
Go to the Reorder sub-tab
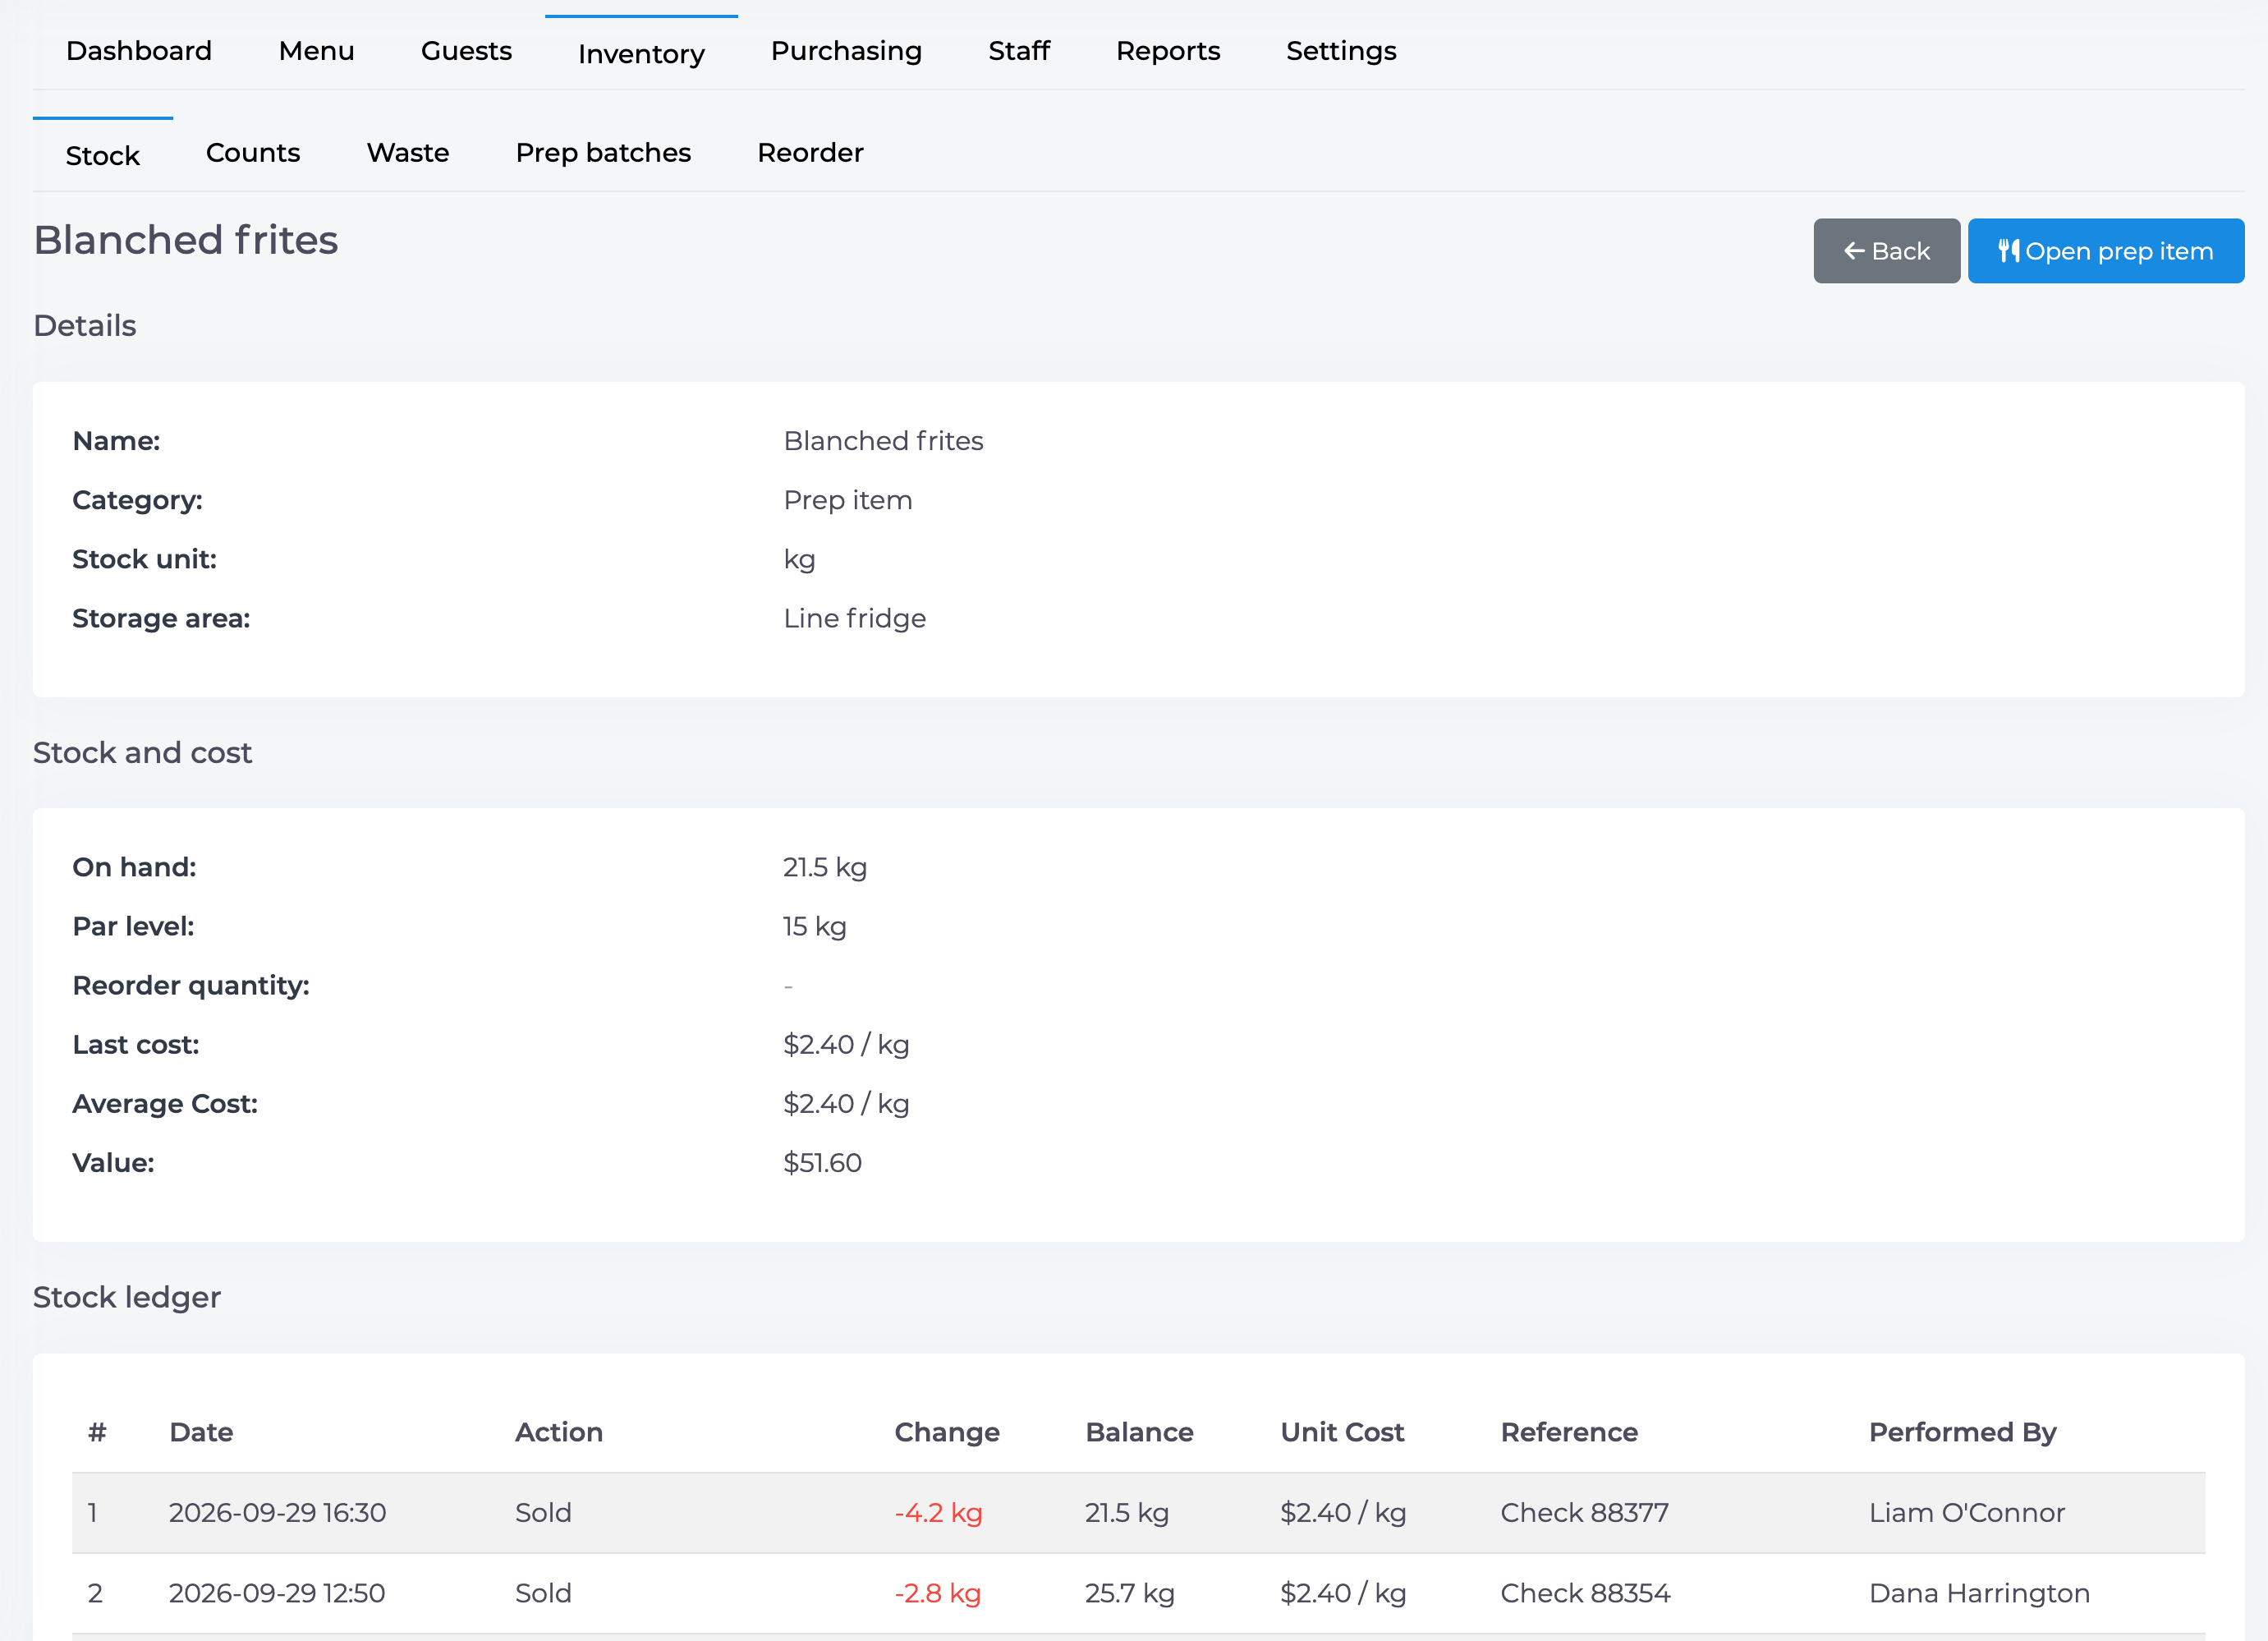pos(810,153)
